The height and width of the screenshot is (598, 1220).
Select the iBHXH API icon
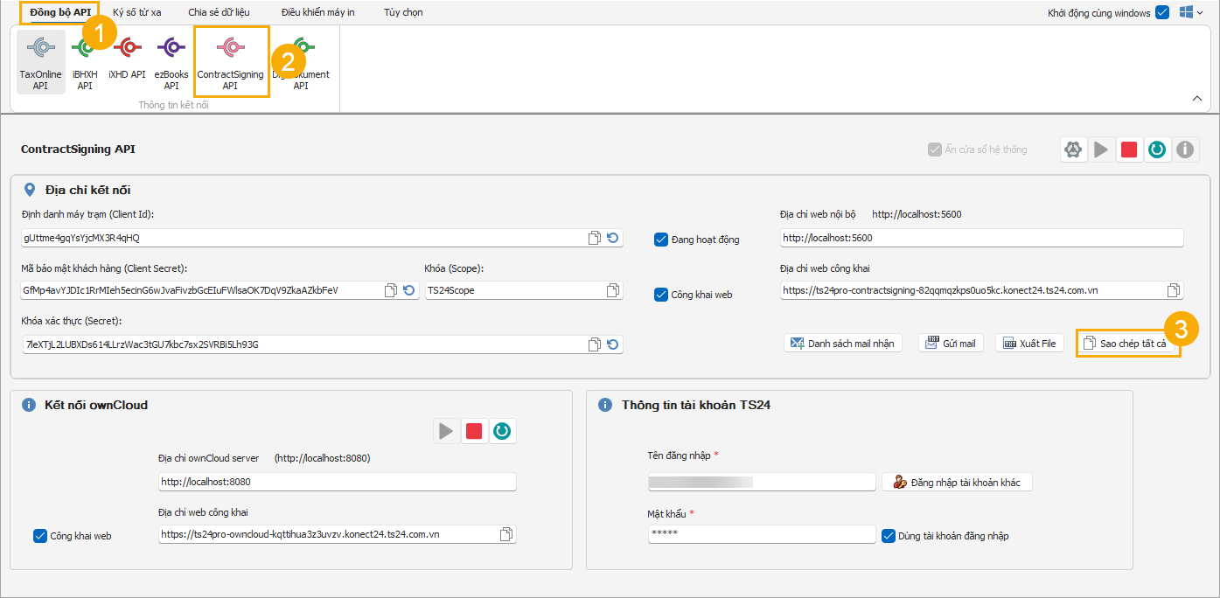[x=85, y=63]
